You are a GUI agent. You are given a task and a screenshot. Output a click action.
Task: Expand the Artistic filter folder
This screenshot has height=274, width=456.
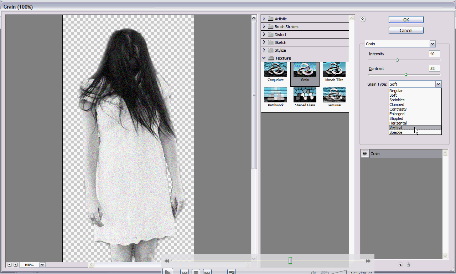[264, 19]
